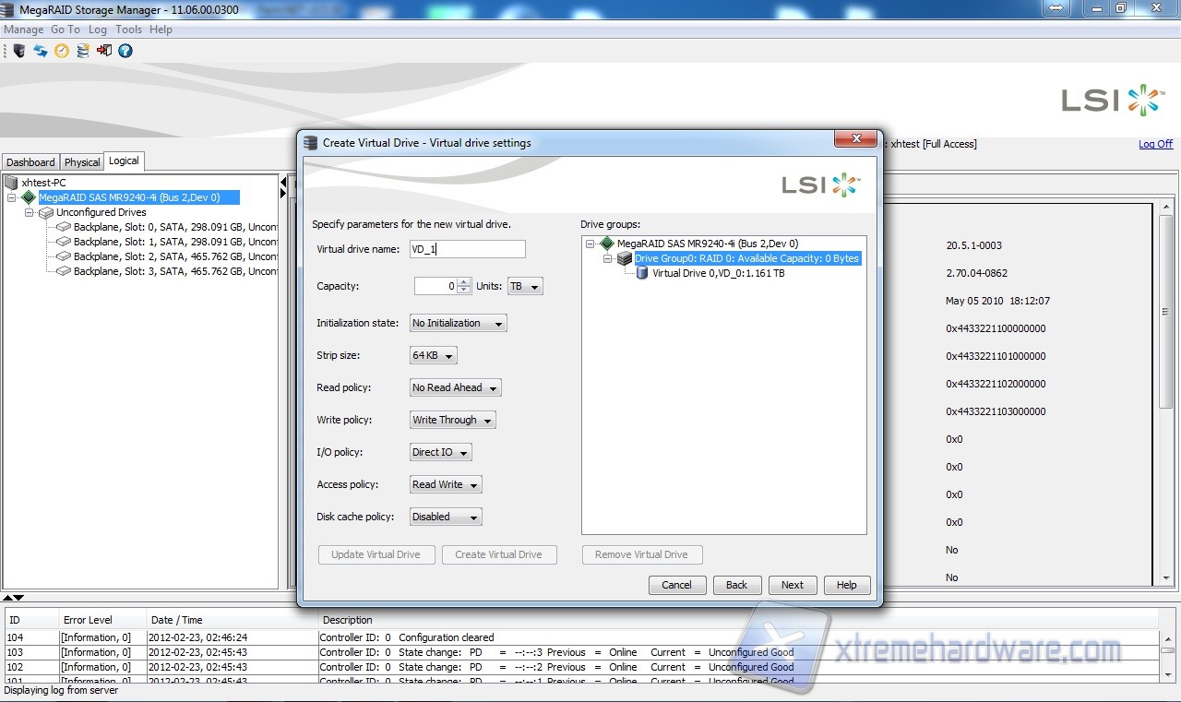Open the Initialization state dropdown
Viewport: 1181px width, 702px height.
(x=459, y=324)
